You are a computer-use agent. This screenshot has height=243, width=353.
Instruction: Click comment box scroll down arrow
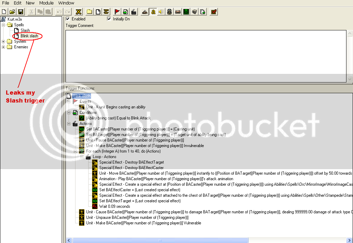point(350,79)
